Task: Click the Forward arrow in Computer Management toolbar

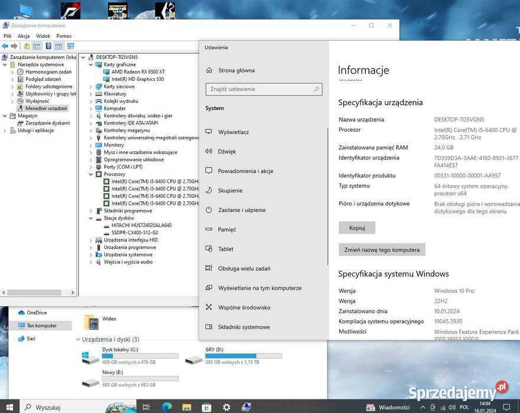Action: click(14, 46)
